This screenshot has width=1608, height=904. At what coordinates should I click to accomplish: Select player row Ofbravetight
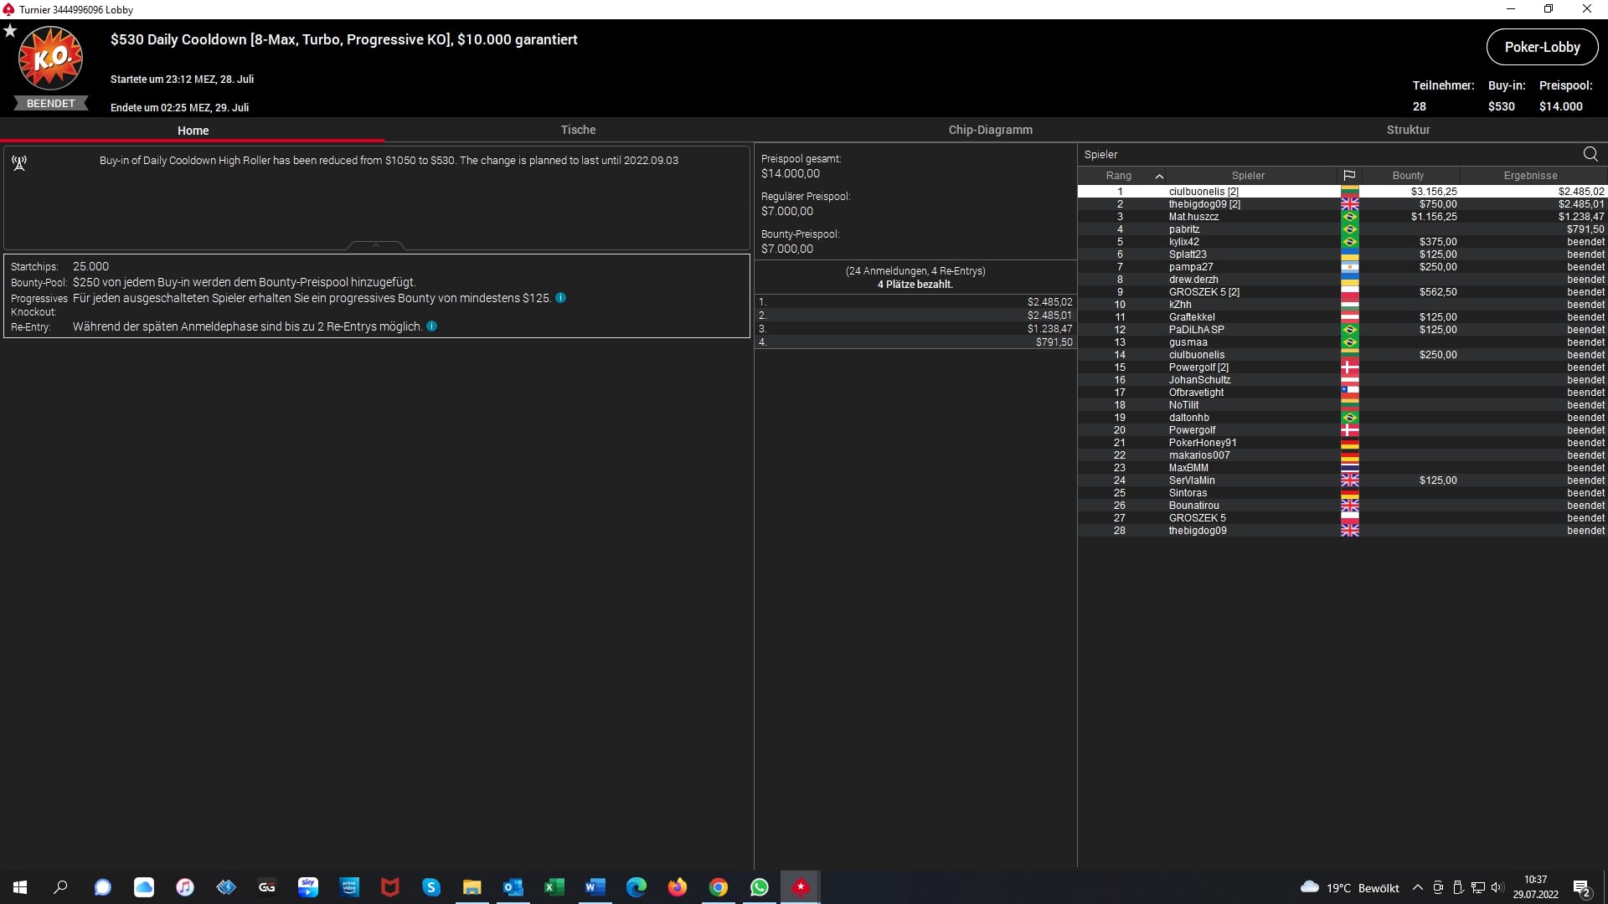pos(1343,393)
